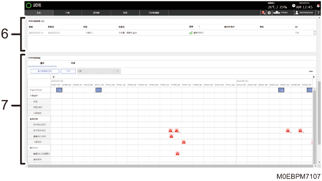
Task: Click the green maintenance icon in the schedule row
Action: point(191,33)
